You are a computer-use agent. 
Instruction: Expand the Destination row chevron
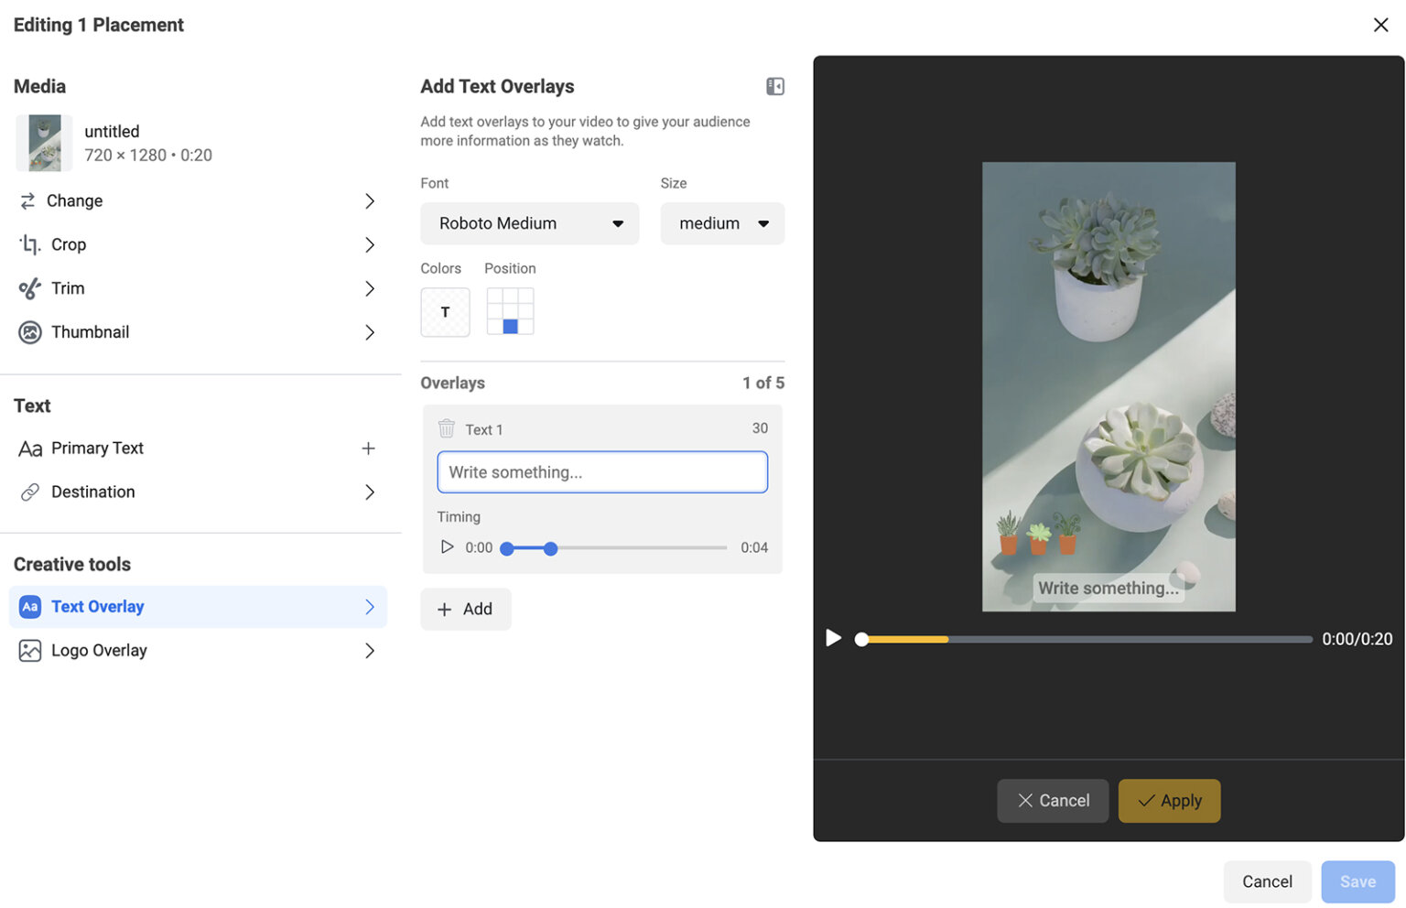pos(370,492)
